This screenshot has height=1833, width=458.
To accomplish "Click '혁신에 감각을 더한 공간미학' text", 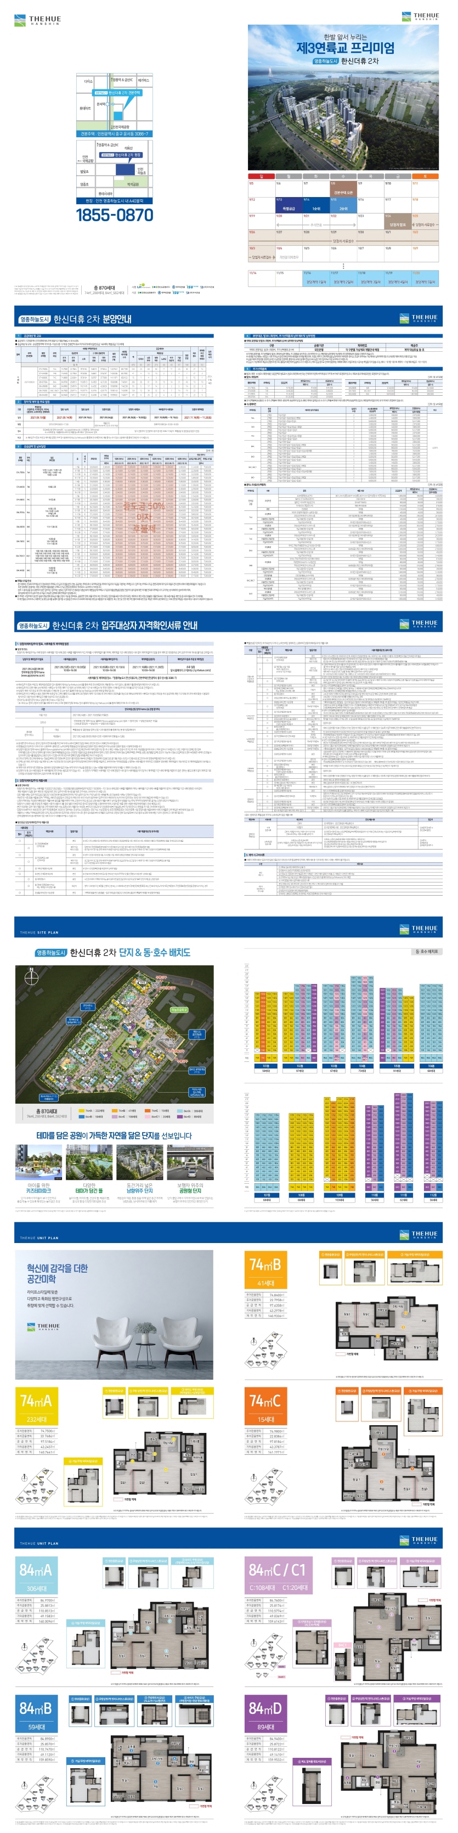I will [57, 1273].
